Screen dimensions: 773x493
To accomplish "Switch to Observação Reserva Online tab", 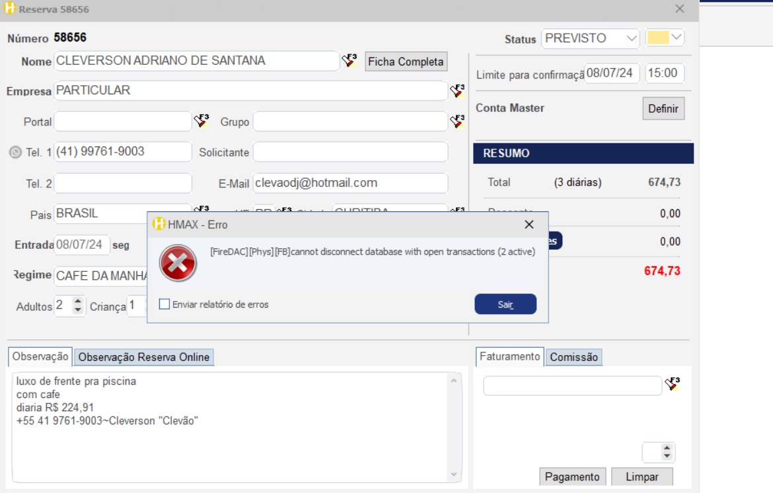I will [144, 357].
